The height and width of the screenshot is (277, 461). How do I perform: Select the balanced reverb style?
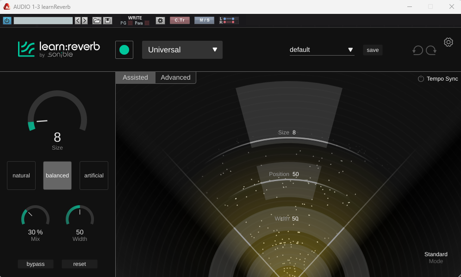[57, 176]
